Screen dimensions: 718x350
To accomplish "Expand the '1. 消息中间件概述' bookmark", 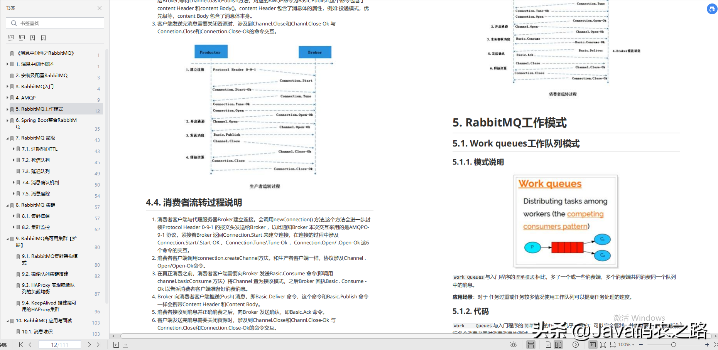I will point(7,64).
